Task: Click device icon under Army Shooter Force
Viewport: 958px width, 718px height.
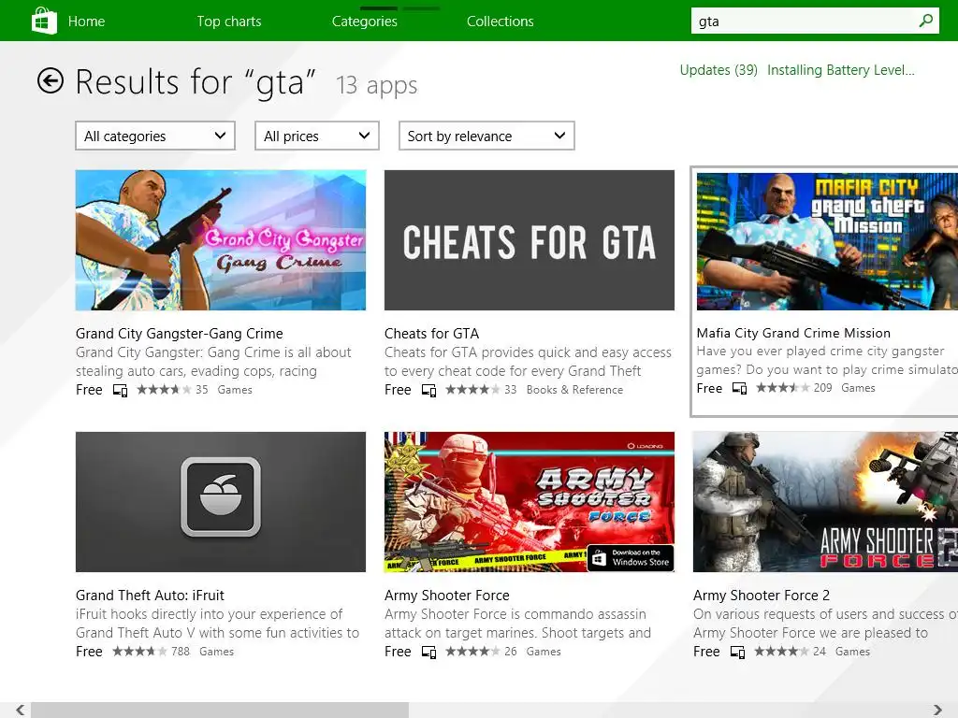Action: coord(428,652)
